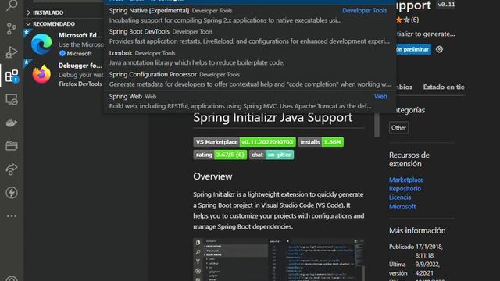This screenshot has width=500, height=281.
Task: Click the Microsoft Edge extension icon
Action: 41,44
